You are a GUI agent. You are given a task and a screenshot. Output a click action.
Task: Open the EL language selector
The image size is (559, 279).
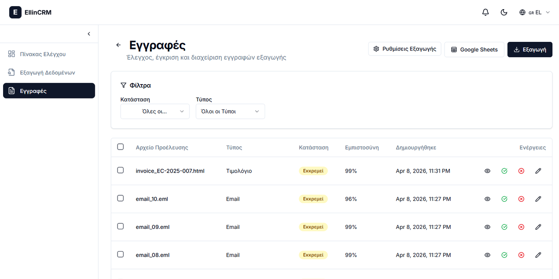tap(534, 12)
